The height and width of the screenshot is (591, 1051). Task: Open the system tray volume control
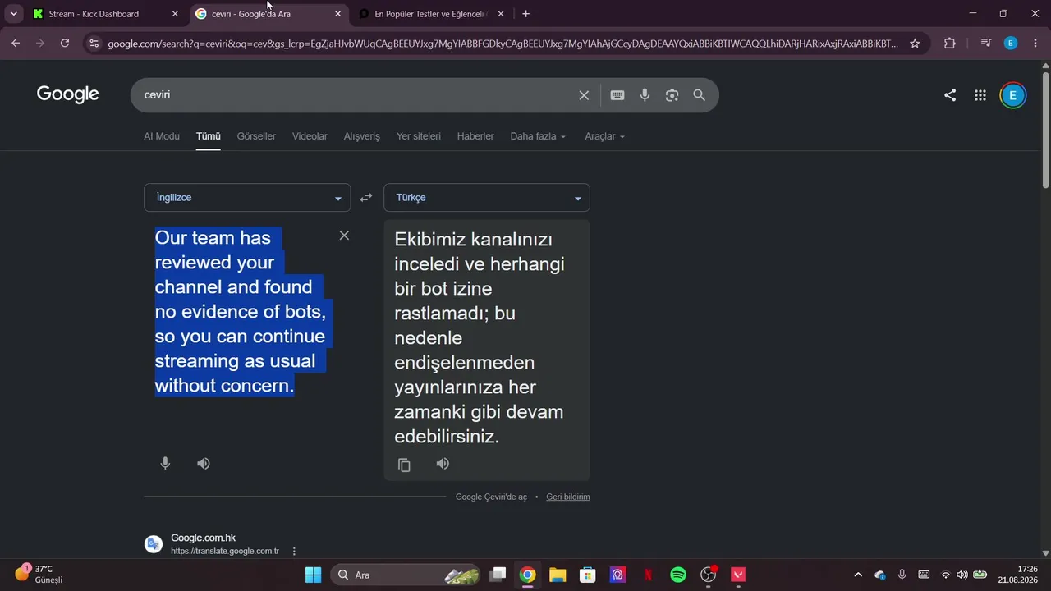pos(962,575)
